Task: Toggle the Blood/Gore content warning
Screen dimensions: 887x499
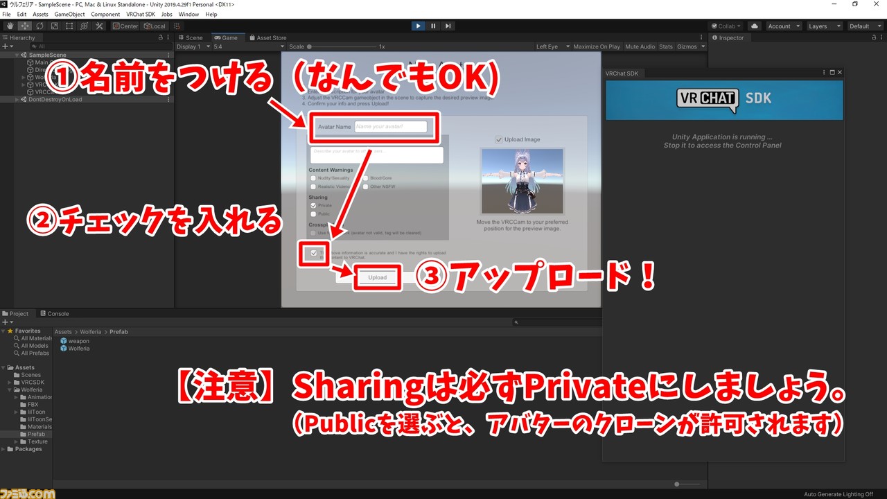Action: [365, 178]
